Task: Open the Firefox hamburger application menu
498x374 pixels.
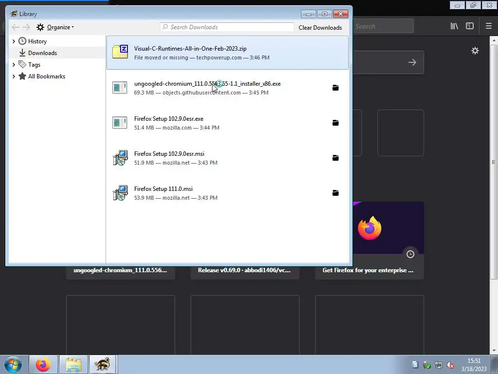Action: tap(488, 26)
